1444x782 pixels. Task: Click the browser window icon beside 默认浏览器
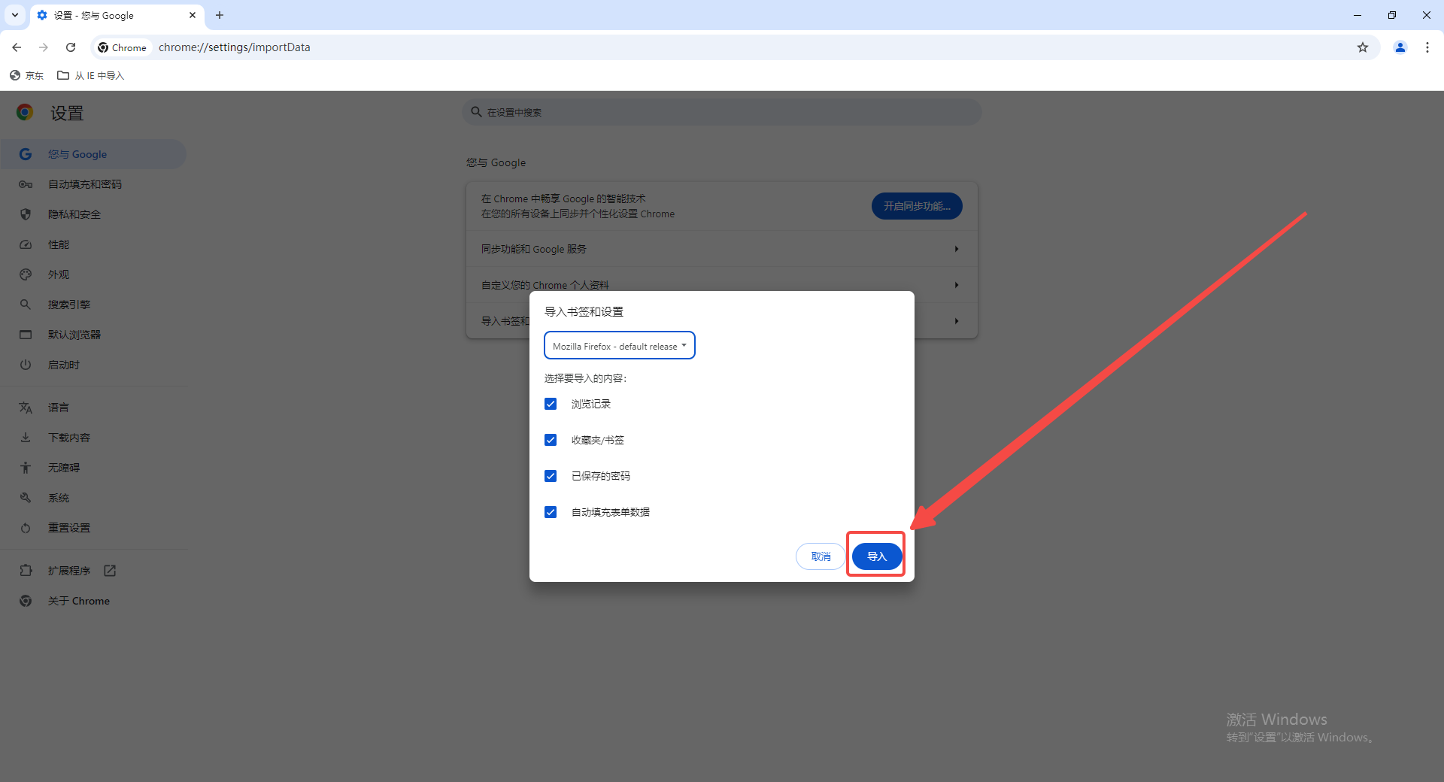pos(26,335)
